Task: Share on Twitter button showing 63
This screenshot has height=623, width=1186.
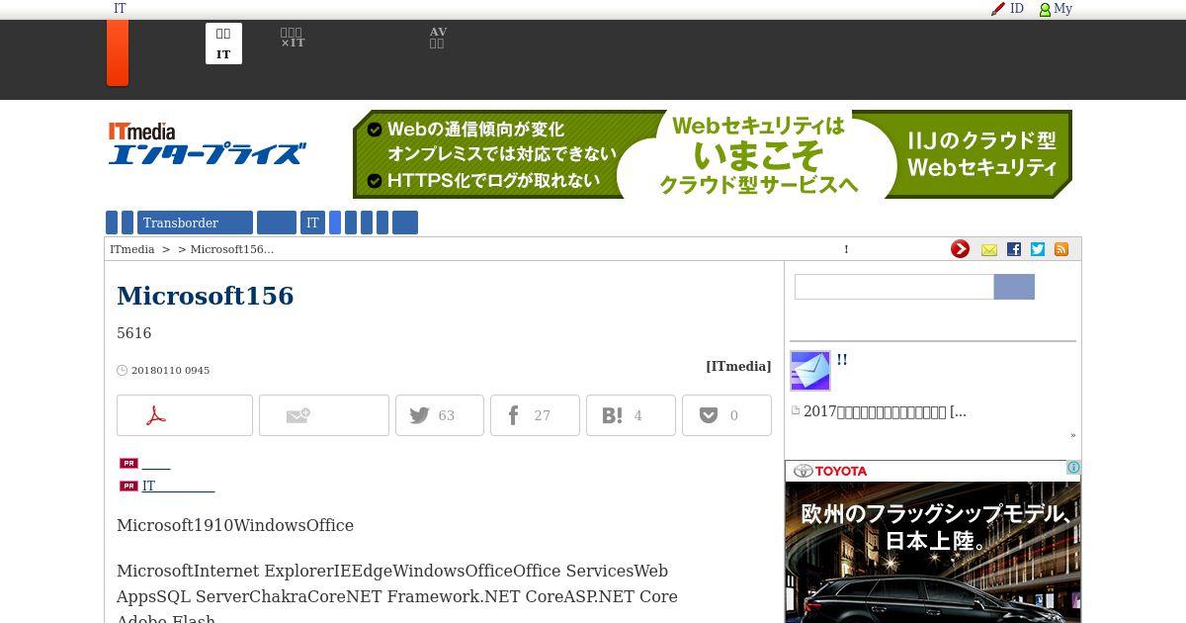Action: click(440, 415)
